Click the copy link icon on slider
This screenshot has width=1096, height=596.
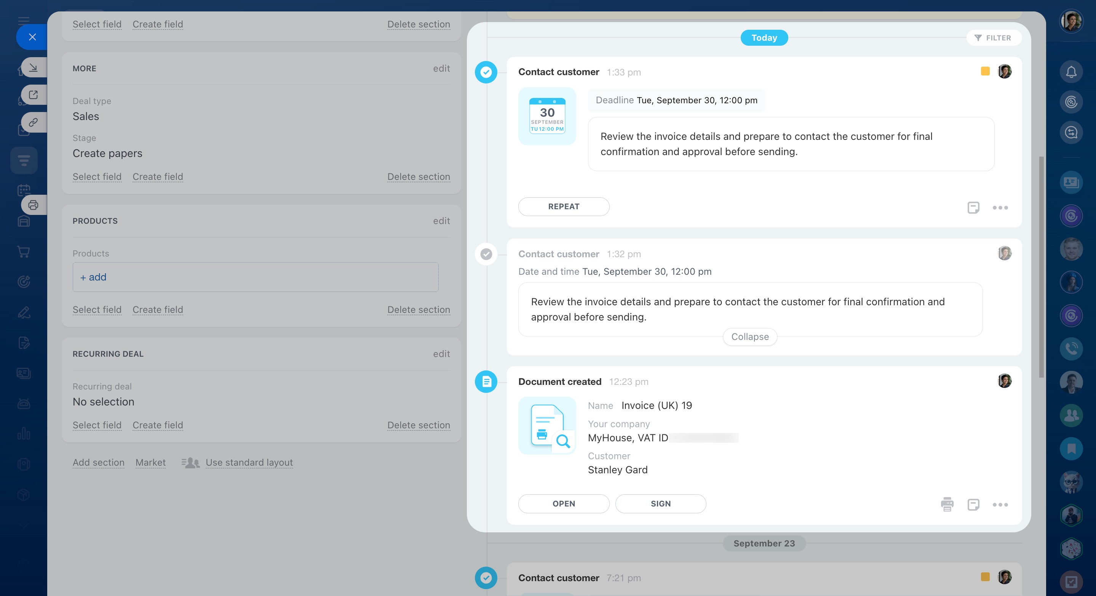33,123
